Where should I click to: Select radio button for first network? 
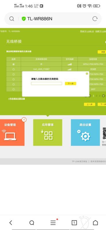click(14, 64)
